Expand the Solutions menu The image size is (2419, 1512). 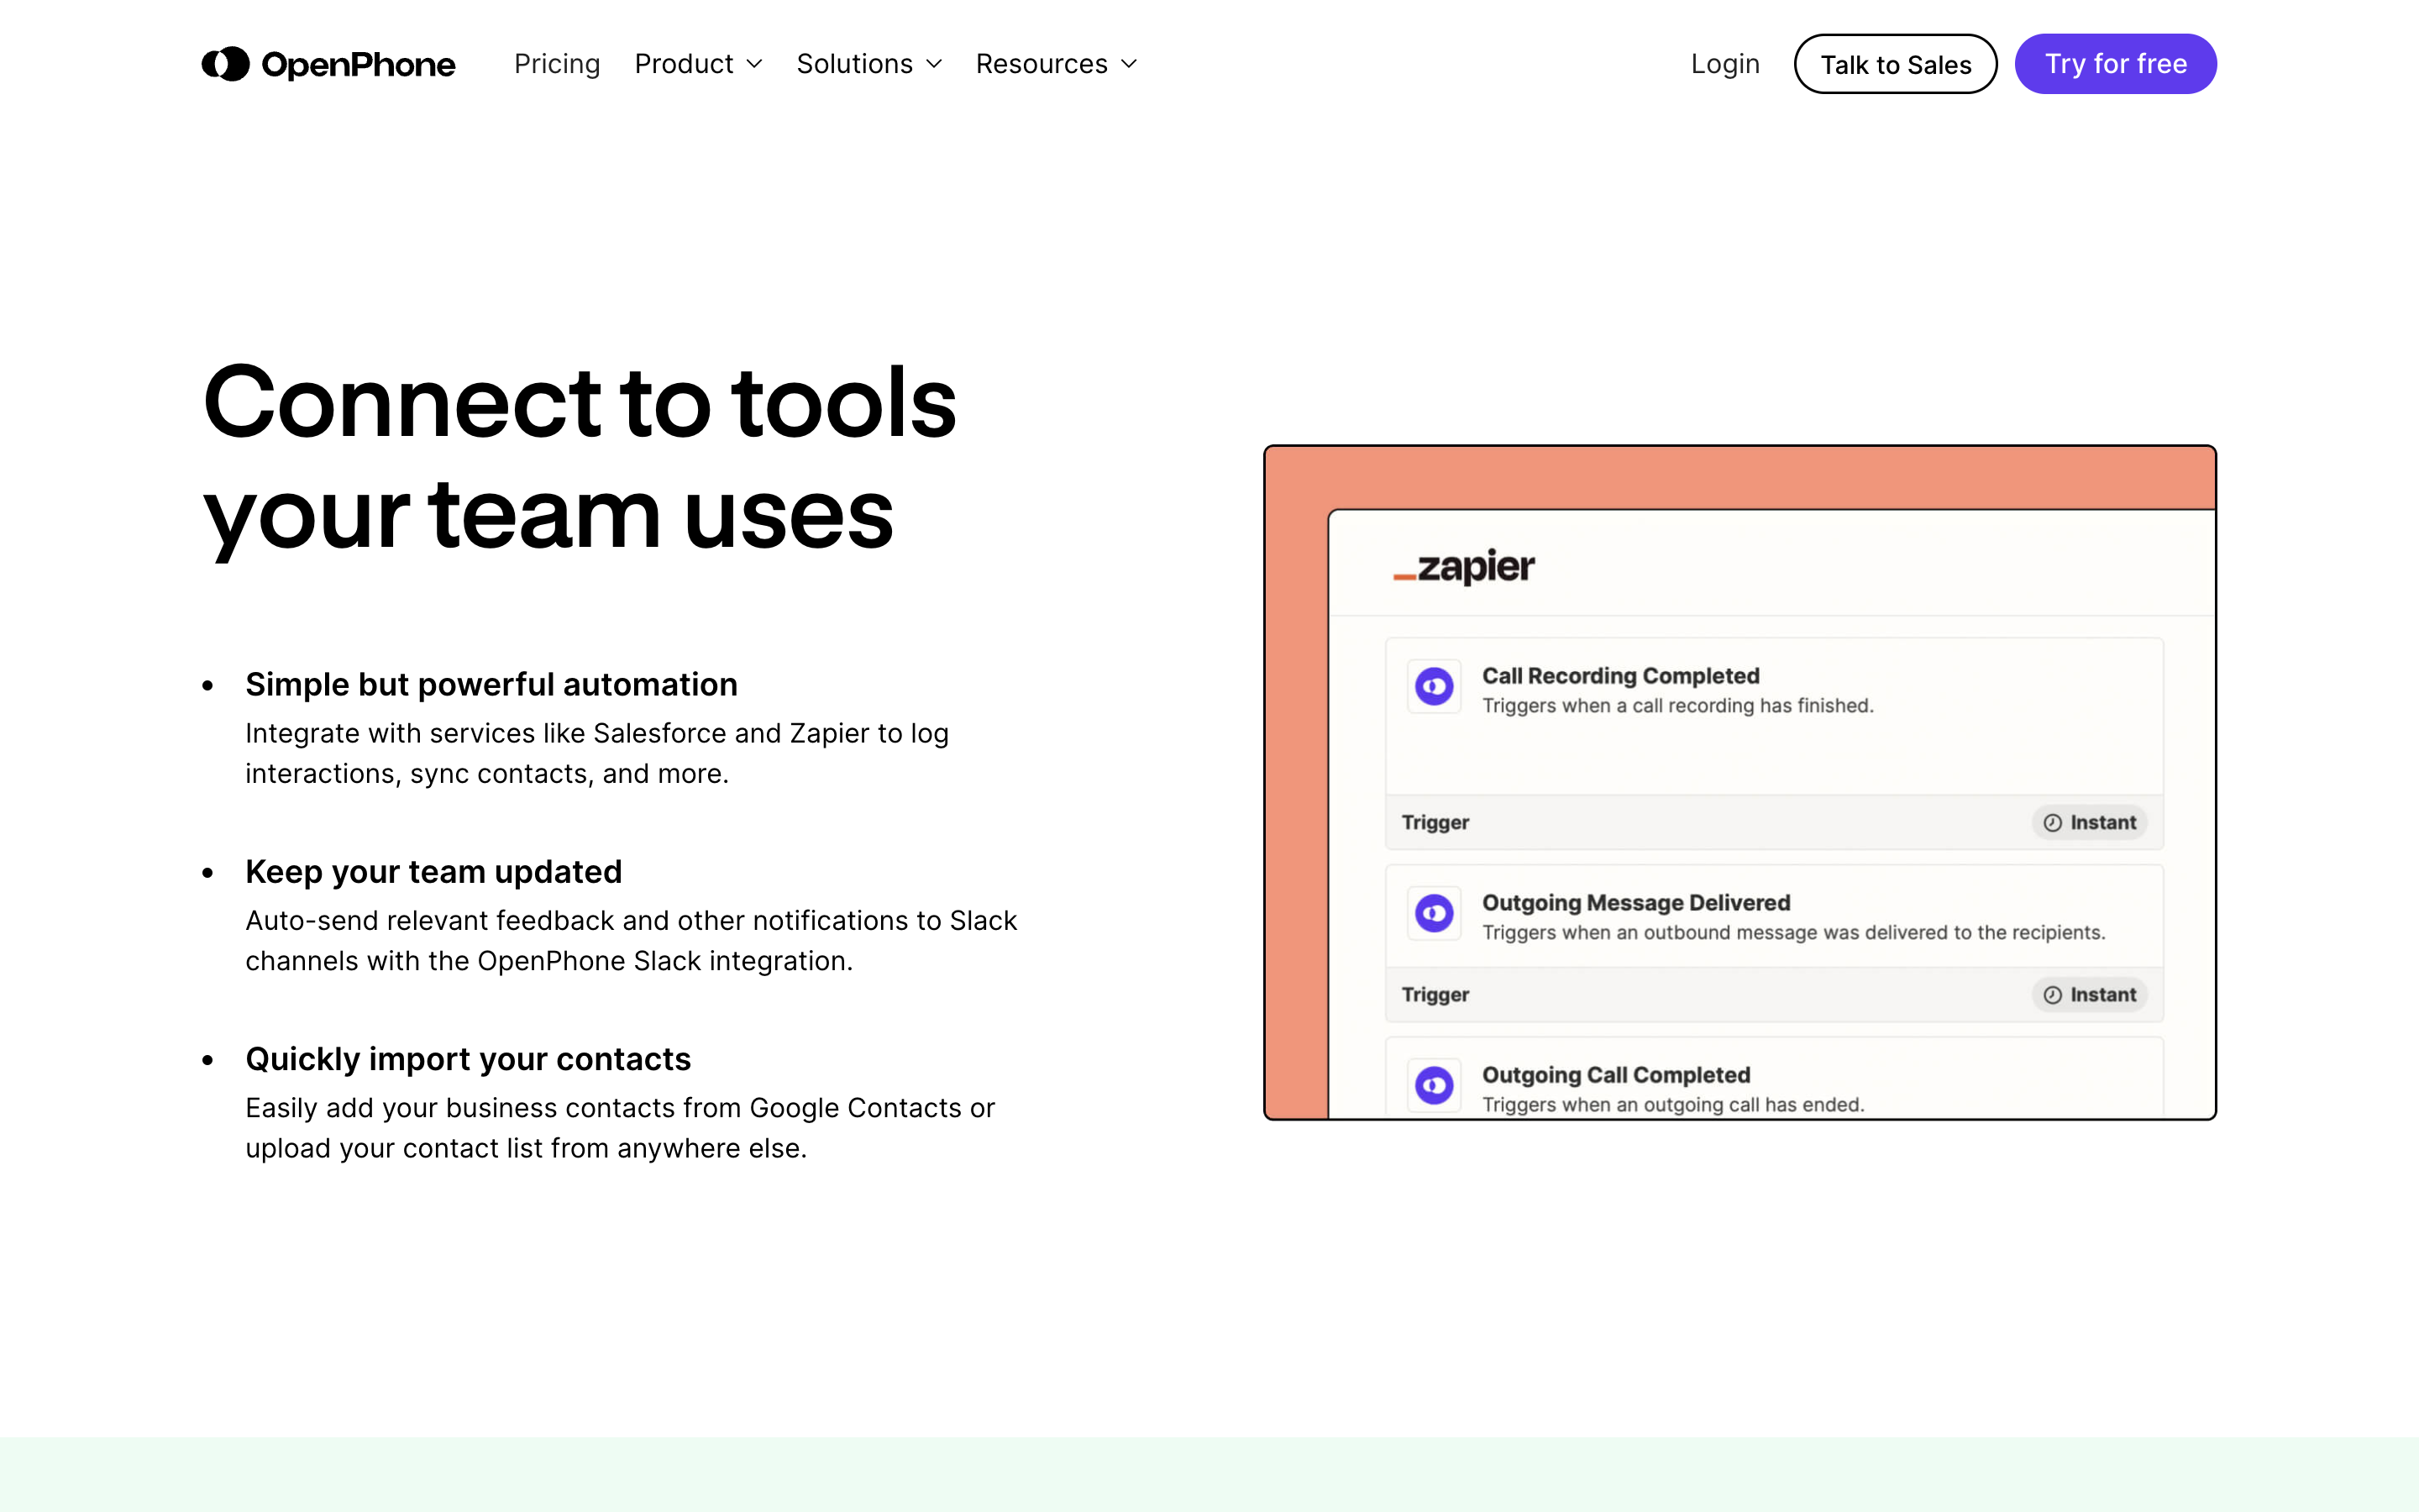point(869,64)
